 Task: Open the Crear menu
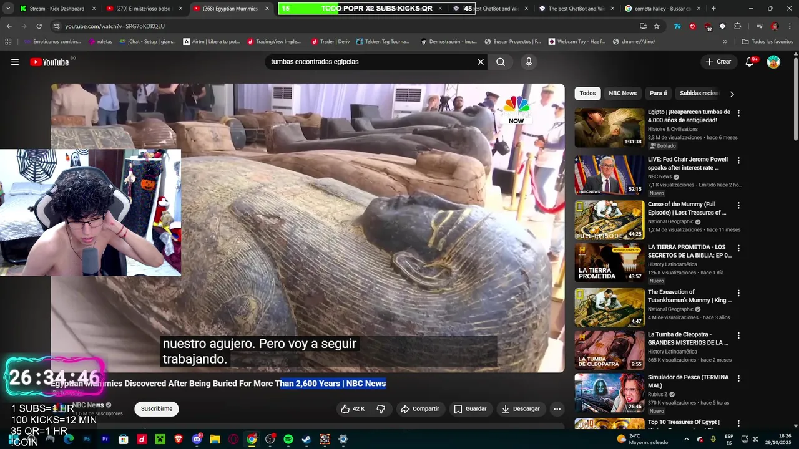point(718,62)
